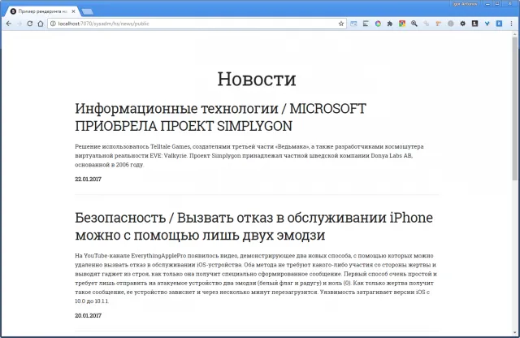The image size is (520, 338).
Task: Click the blue square extension icon
Action: pos(499,24)
